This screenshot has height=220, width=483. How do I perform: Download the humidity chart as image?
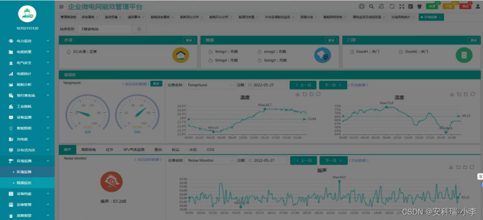(x=452, y=94)
